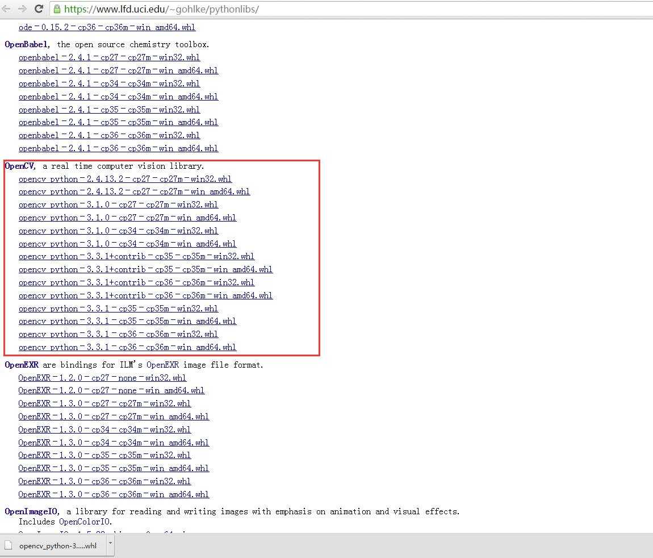Download opencv_python 3.1.0 cp34 win32 wheel
The image size is (653, 558).
118,231
